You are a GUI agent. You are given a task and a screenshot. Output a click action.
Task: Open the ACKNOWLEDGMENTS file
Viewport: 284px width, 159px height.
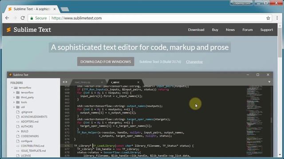click(34, 117)
